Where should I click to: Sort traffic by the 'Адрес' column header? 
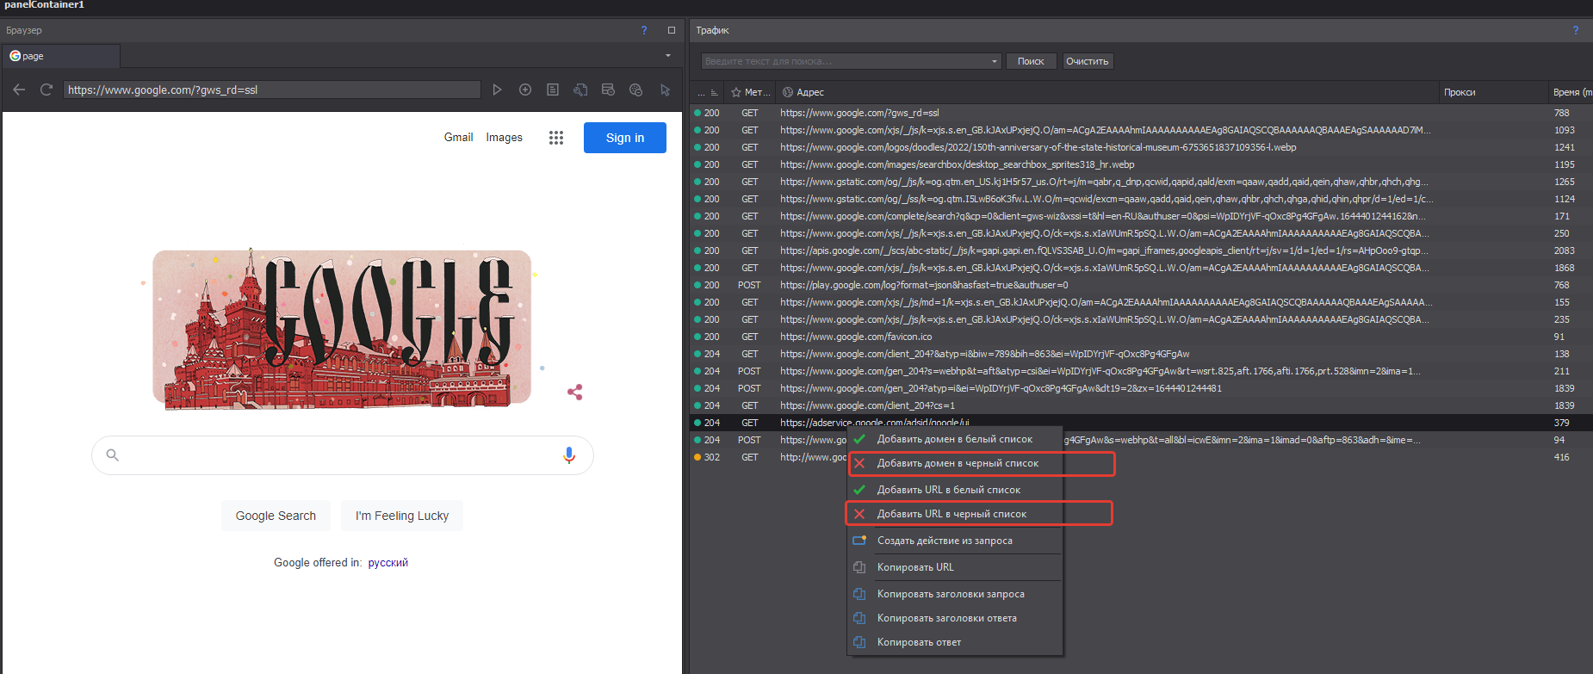click(809, 92)
